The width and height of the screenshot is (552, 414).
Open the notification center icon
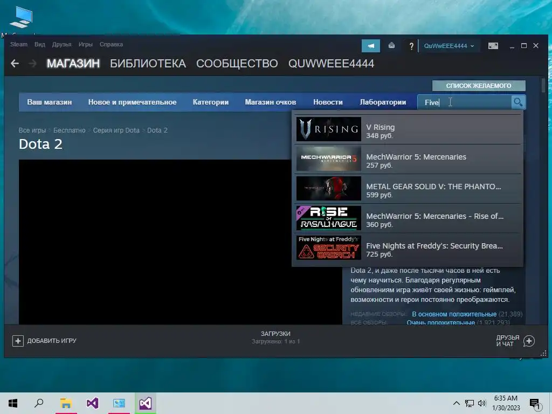(535, 404)
